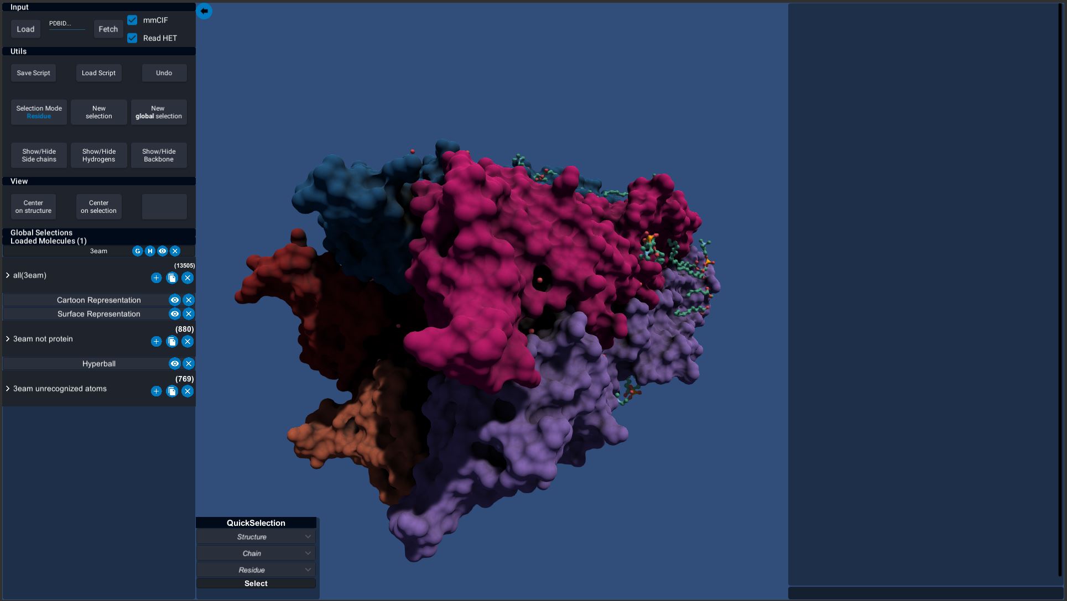Click the Load button
The width and height of the screenshot is (1067, 601).
pyautogui.click(x=25, y=29)
